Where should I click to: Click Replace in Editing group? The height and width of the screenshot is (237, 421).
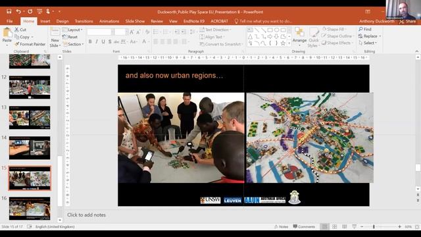pos(369,36)
